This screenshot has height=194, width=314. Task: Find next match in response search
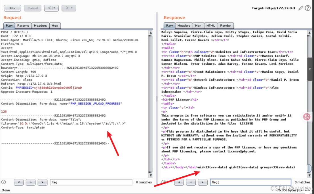203,182
